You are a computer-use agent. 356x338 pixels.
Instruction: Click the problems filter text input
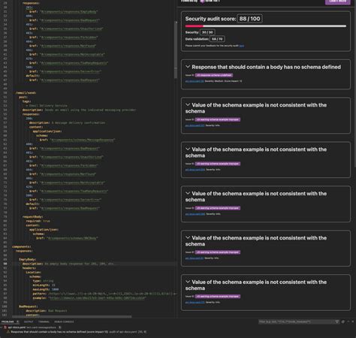(297, 321)
